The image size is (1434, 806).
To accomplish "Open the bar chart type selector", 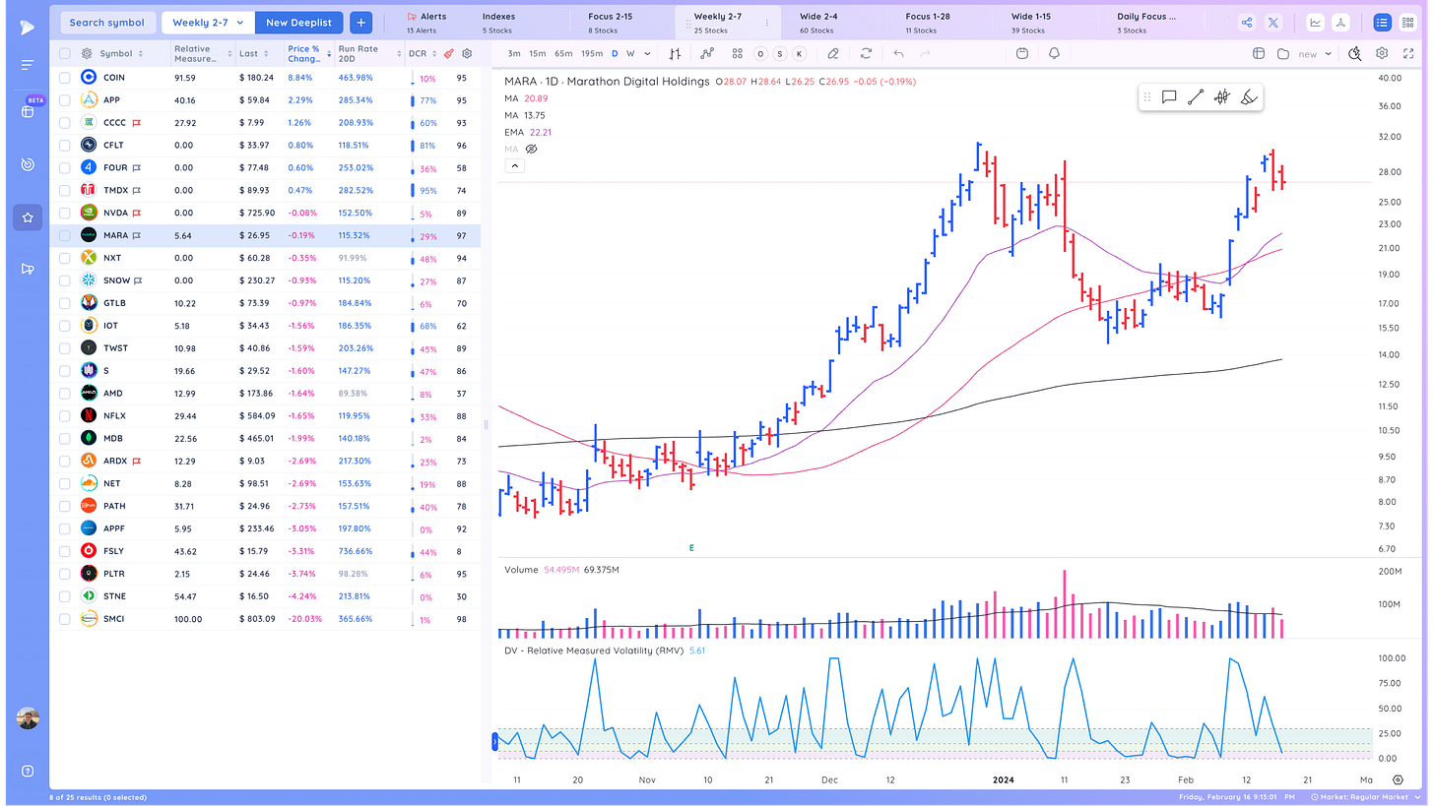I will point(675,54).
